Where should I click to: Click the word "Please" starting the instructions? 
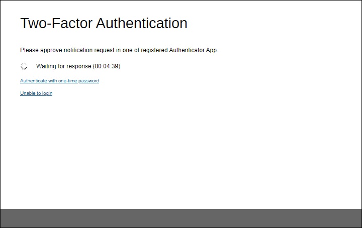(29, 50)
